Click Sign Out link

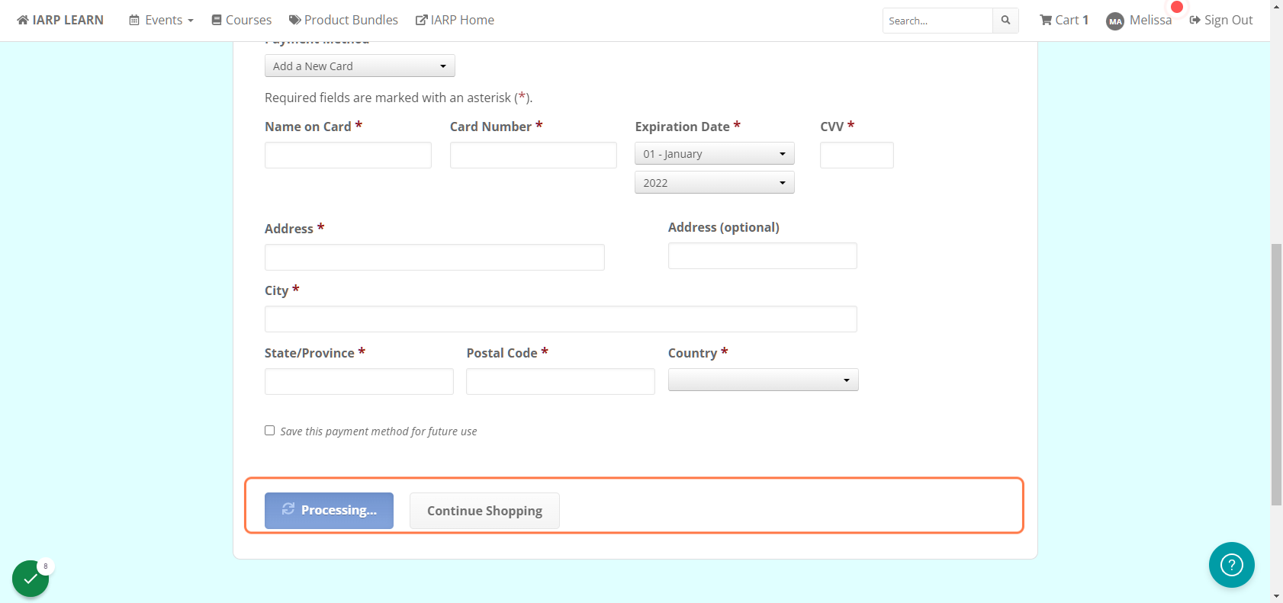coord(1221,20)
